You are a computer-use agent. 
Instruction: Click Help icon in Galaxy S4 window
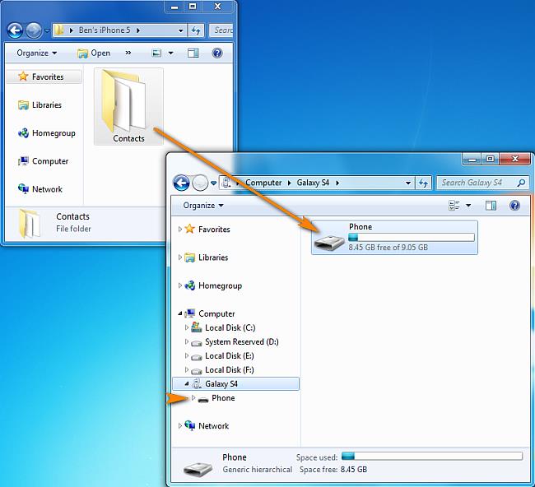pos(515,206)
